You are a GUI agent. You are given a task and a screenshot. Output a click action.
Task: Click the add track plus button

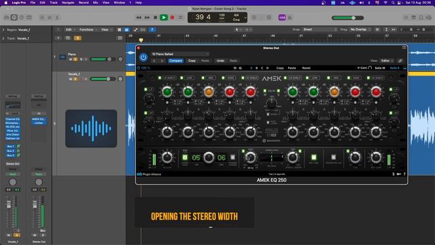(x=58, y=38)
